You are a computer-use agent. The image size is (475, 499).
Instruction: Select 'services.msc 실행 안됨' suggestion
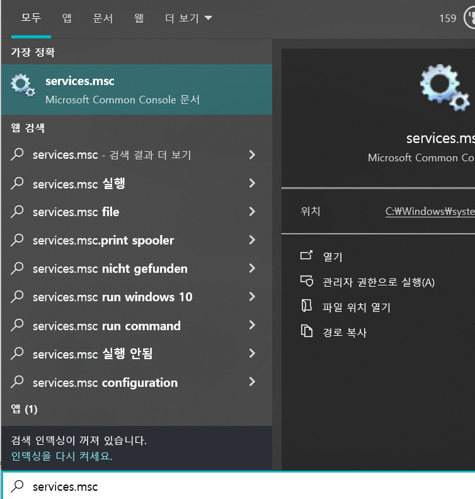pyautogui.click(x=137, y=353)
